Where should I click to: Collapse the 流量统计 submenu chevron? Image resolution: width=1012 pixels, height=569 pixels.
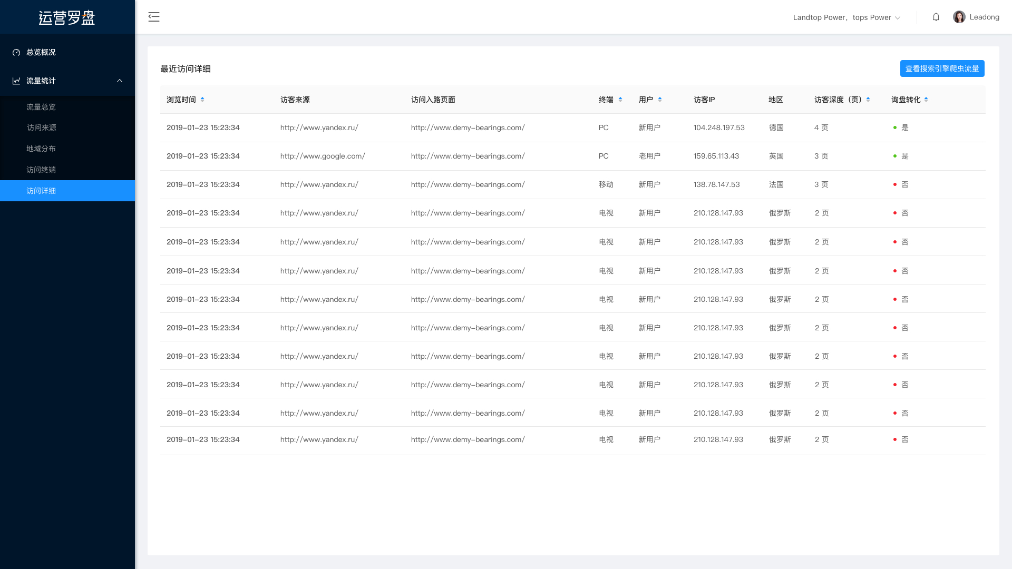tap(120, 81)
